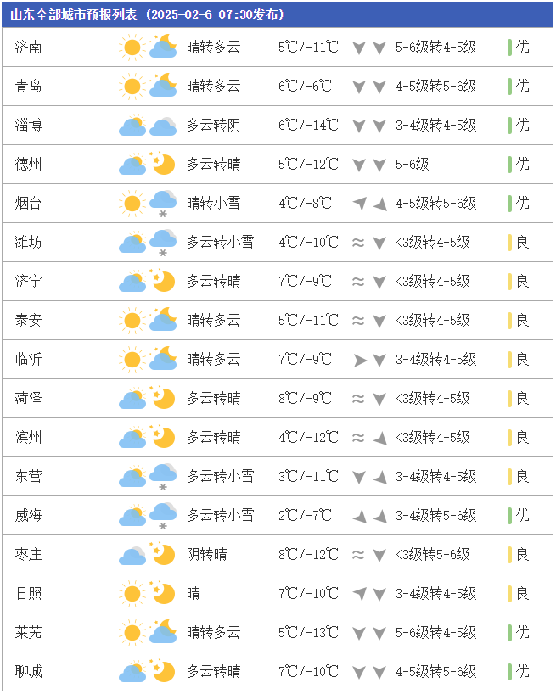The height and width of the screenshot is (694, 556).
Task: Click the overcast daytime icon for 枣庄
Action: pos(132,555)
